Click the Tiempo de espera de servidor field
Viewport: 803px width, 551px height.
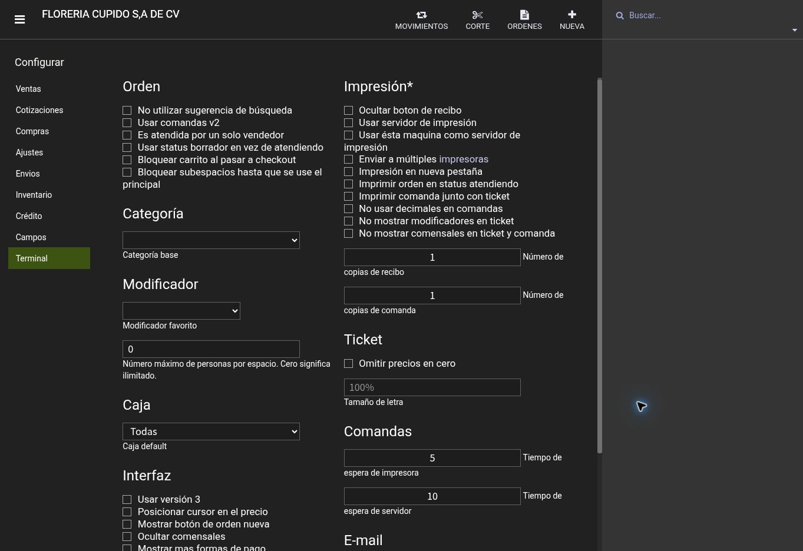(432, 496)
